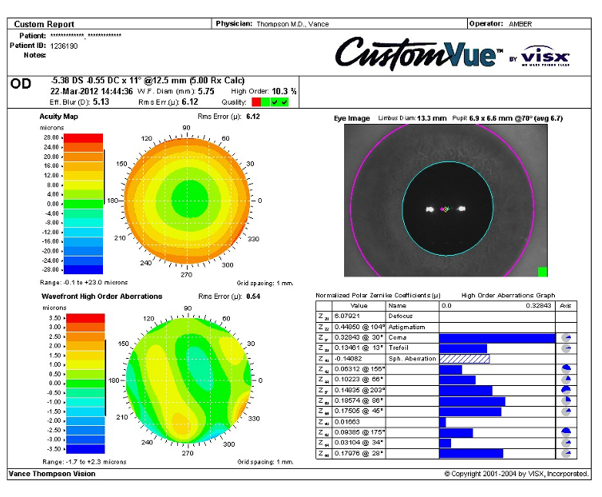Click the CustomVue logo
The width and height of the screenshot is (602, 497).
tap(419, 54)
